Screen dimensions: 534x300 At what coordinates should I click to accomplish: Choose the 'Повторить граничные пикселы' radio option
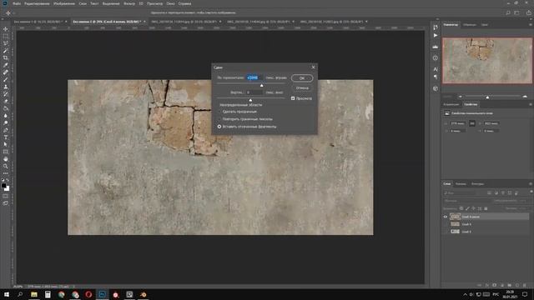coord(219,119)
